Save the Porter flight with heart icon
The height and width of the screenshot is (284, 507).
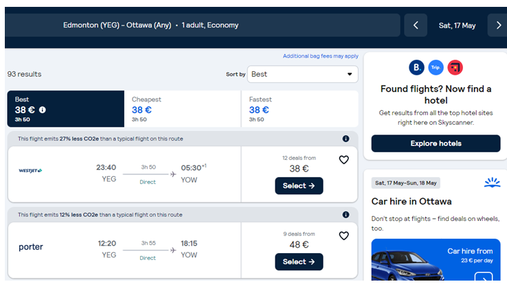pos(343,235)
